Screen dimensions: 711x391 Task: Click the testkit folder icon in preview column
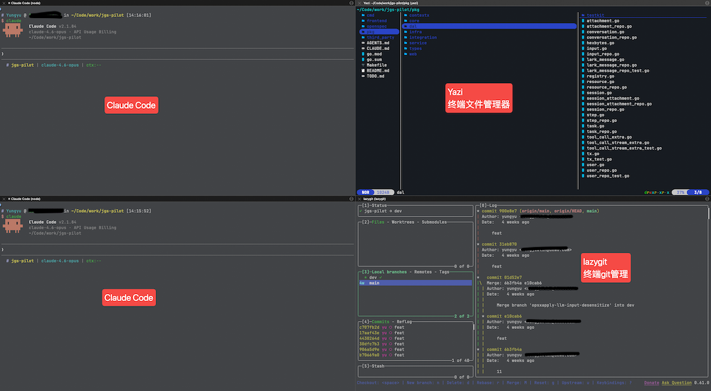[583, 15]
